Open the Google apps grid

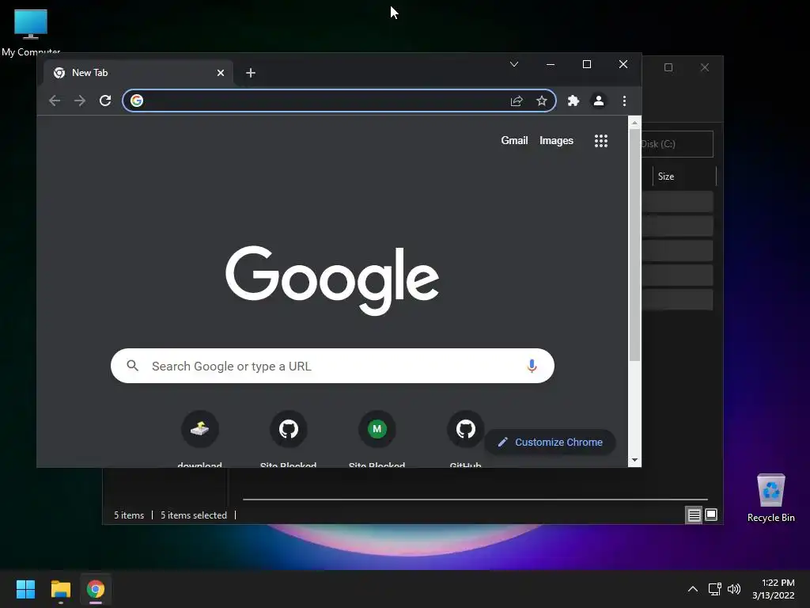(601, 141)
